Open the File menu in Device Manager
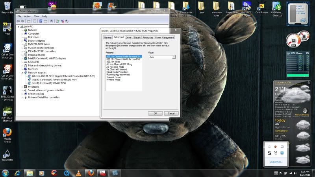Viewport: 315px width, 177px height. (x=19, y=16)
